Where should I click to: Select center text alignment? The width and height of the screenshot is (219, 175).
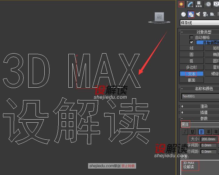pyautogui.click(x=209, y=132)
